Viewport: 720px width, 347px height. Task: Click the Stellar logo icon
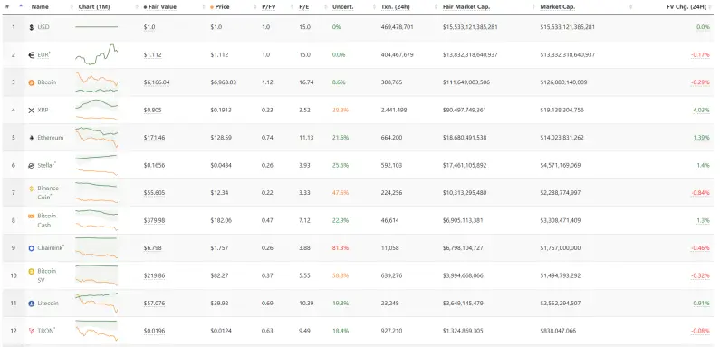31,166
